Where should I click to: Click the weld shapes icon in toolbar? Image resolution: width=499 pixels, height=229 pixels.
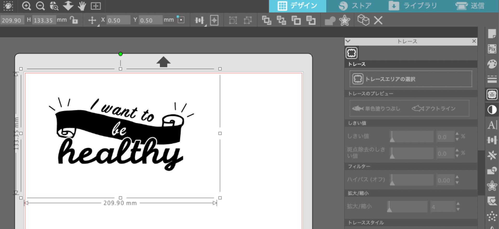click(330, 21)
